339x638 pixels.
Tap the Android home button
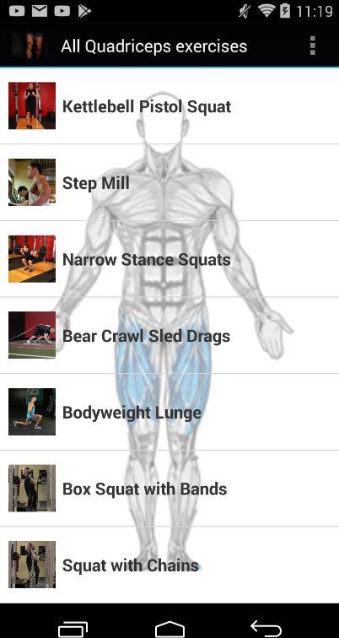tap(169, 628)
